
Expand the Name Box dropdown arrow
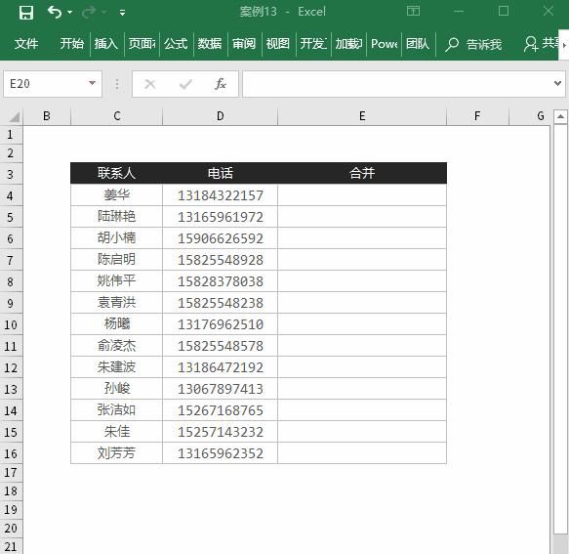[x=92, y=84]
